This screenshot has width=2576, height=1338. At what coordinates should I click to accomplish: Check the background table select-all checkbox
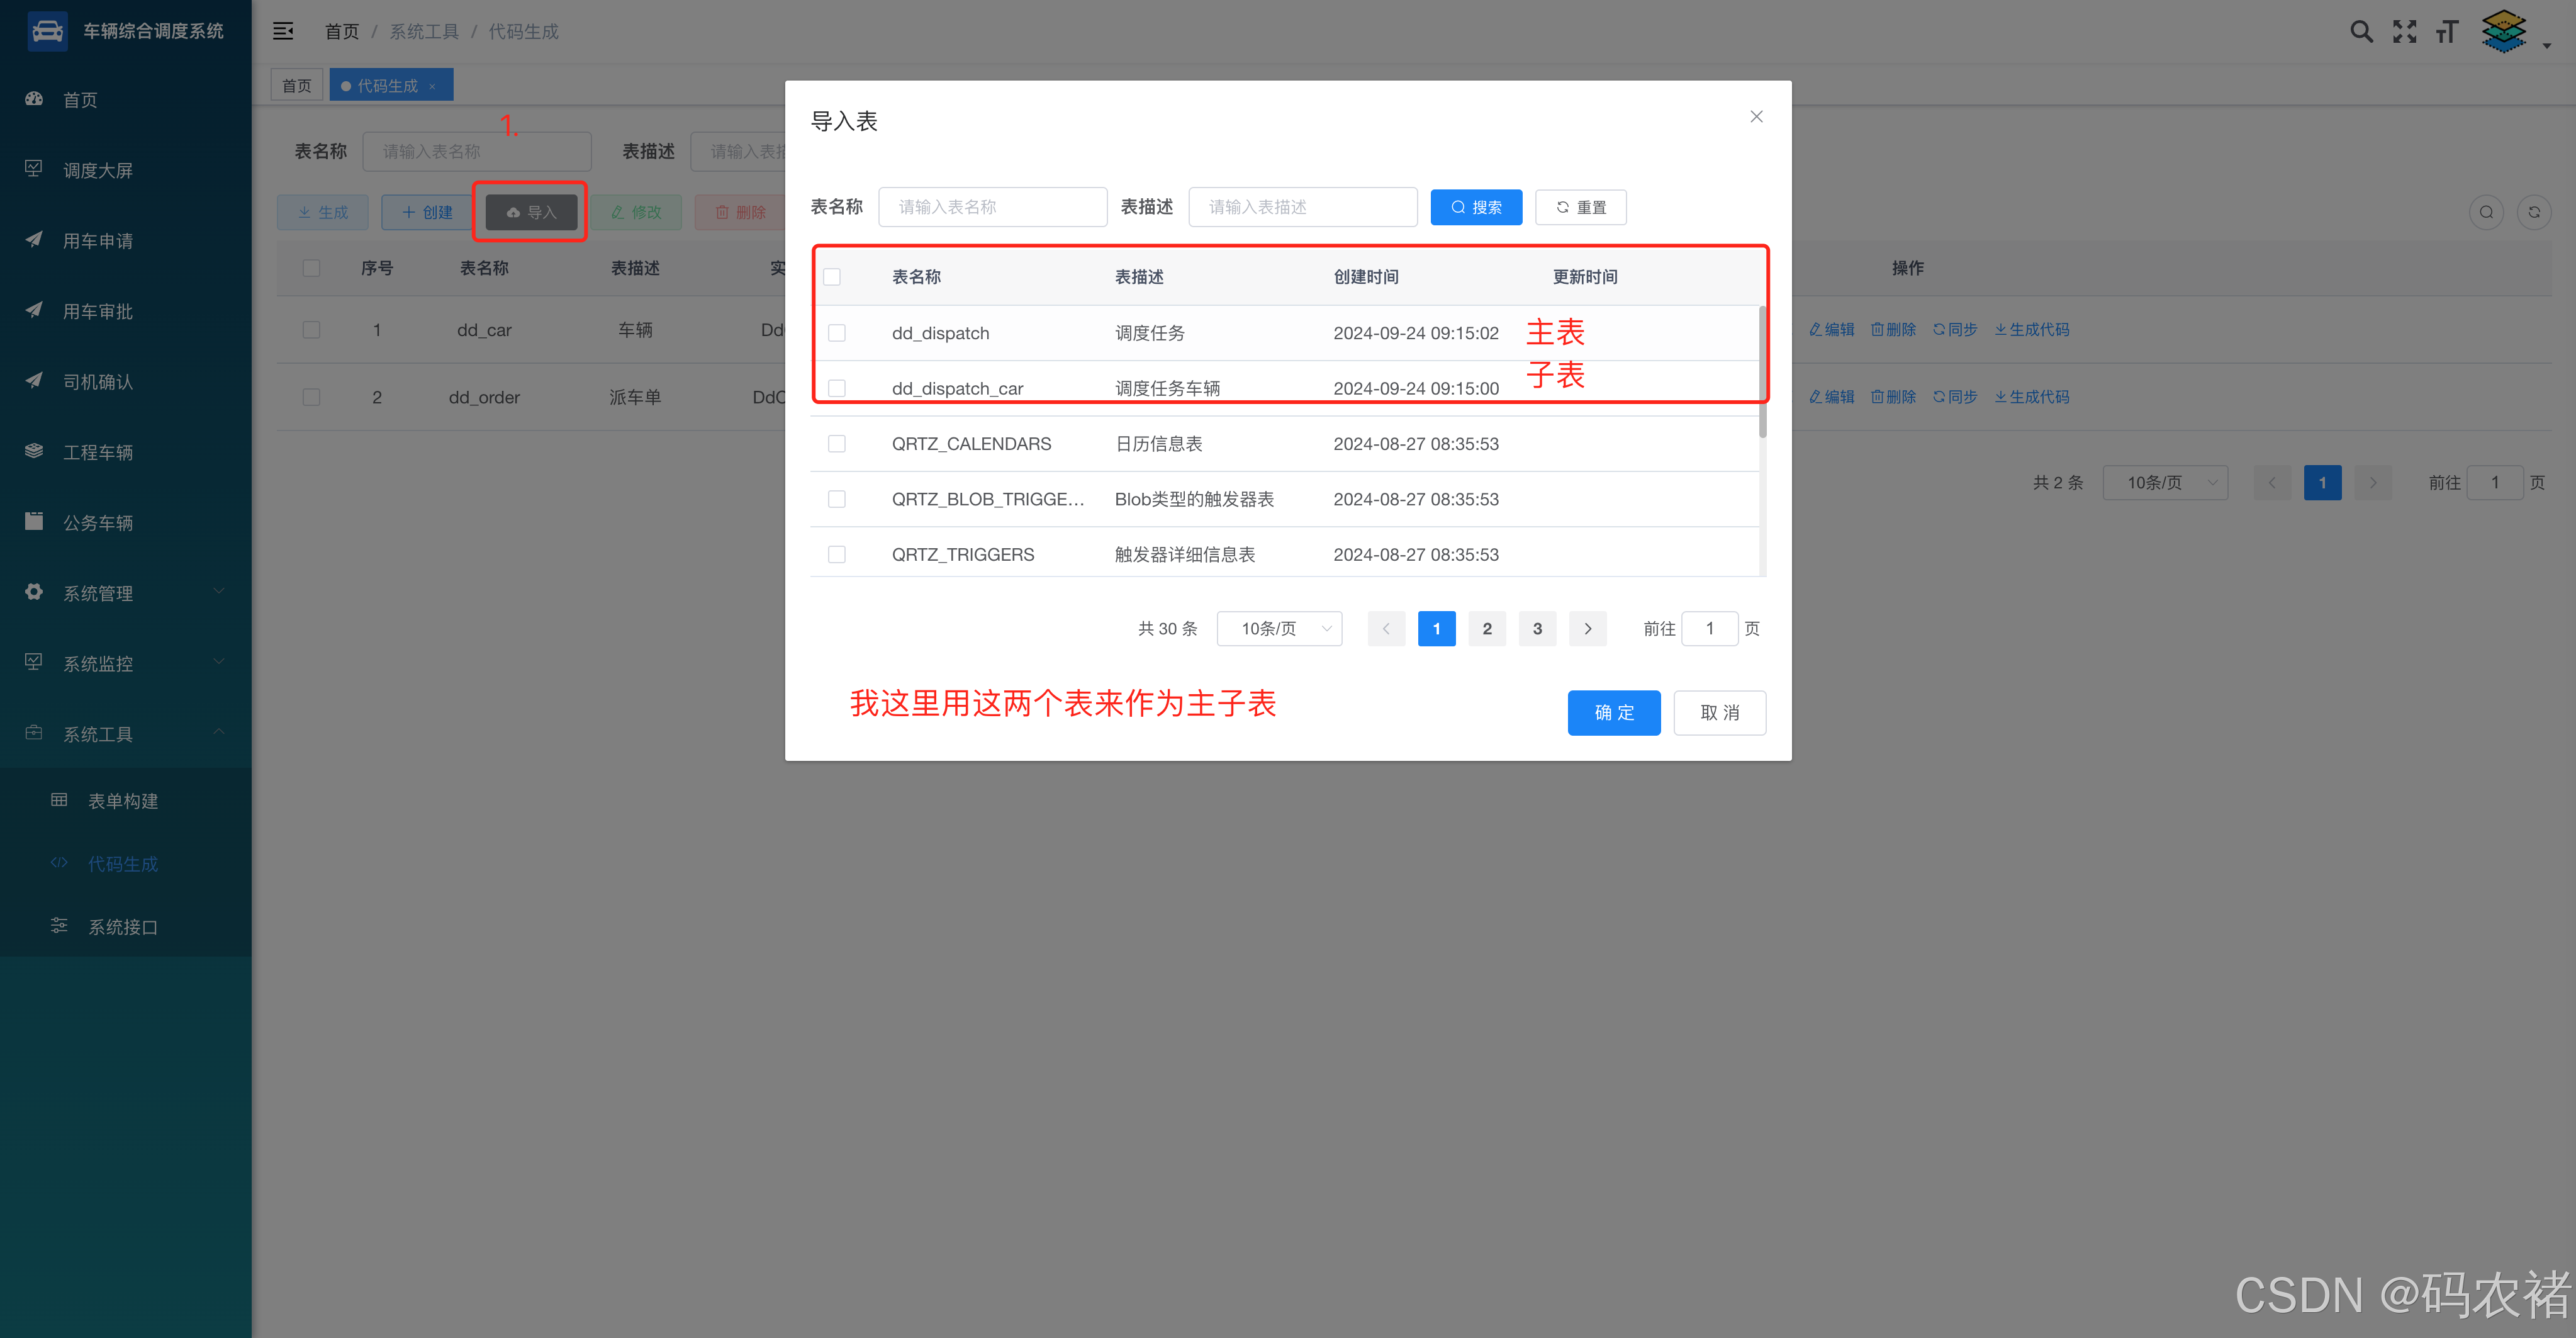(311, 268)
